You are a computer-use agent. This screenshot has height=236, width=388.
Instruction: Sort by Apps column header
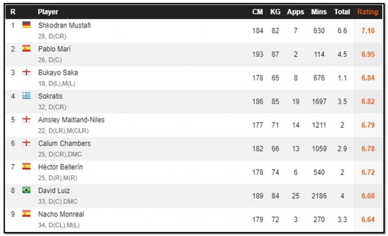tap(295, 12)
